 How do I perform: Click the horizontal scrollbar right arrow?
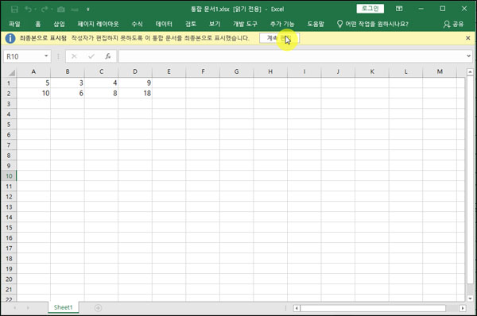463,308
